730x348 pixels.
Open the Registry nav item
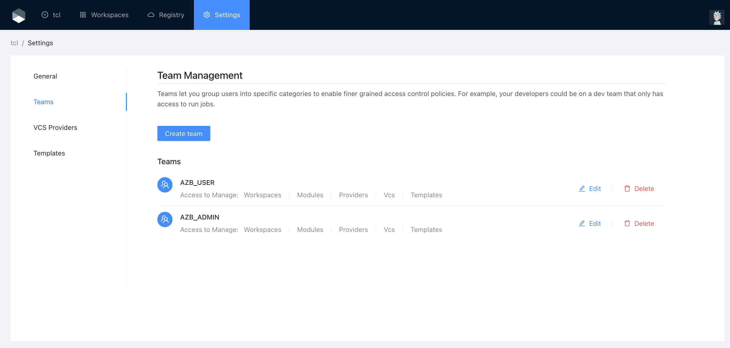166,15
